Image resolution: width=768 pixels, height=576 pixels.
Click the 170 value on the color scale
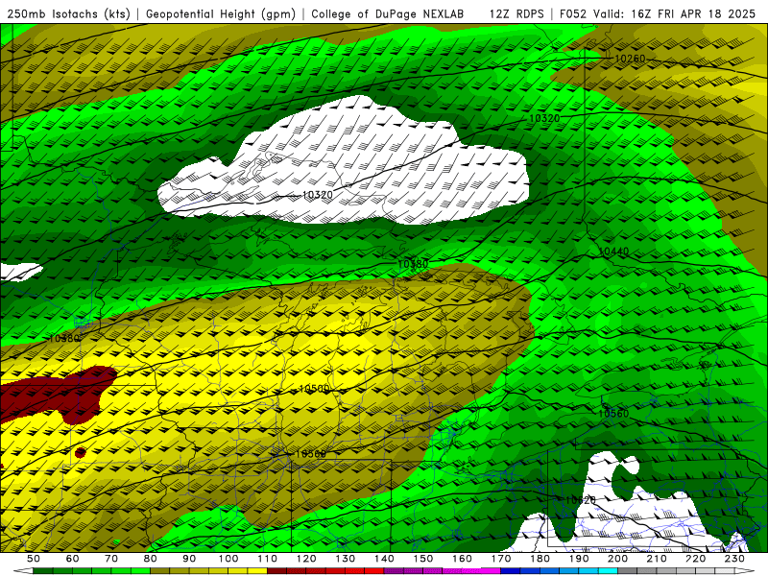point(501,559)
